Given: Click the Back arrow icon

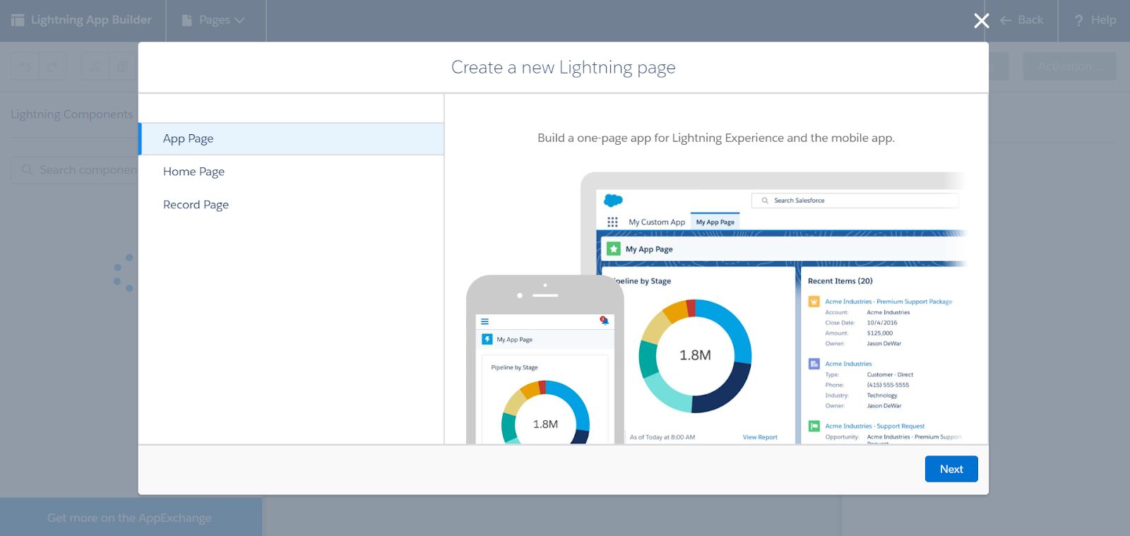Looking at the screenshot, I should [x=1006, y=20].
